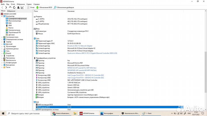Expand the Дисплей tree node
Image resolution: width=207 pixels, height=116 pixels.
pyautogui.click(x=2, y=44)
